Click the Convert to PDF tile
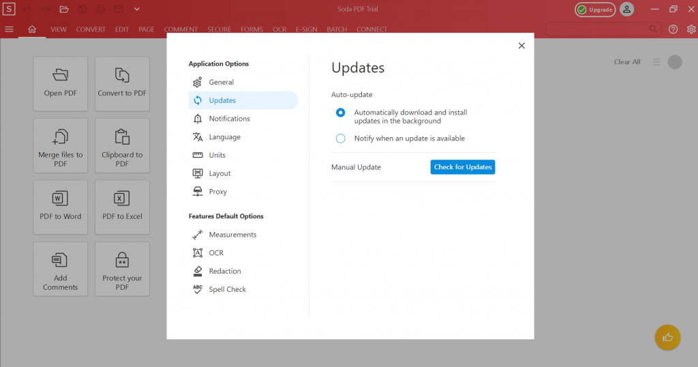 122,84
